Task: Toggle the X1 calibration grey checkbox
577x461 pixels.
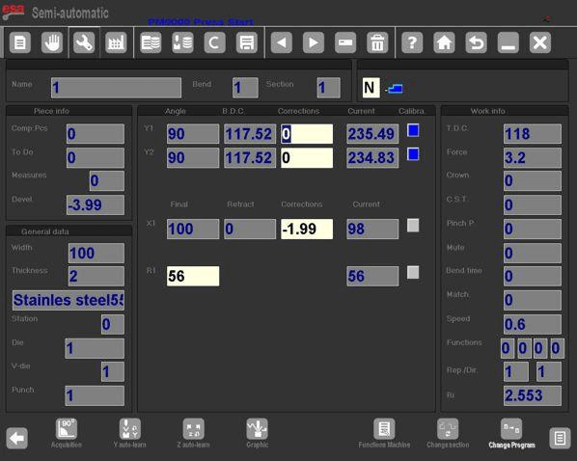Action: click(413, 225)
